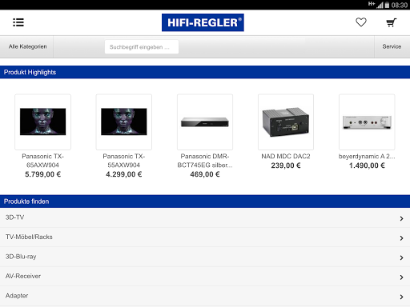Viewport: 410px width, 307px height.
Task: Tap the signal strength icon in the status bar
Action: click(x=380, y=5)
